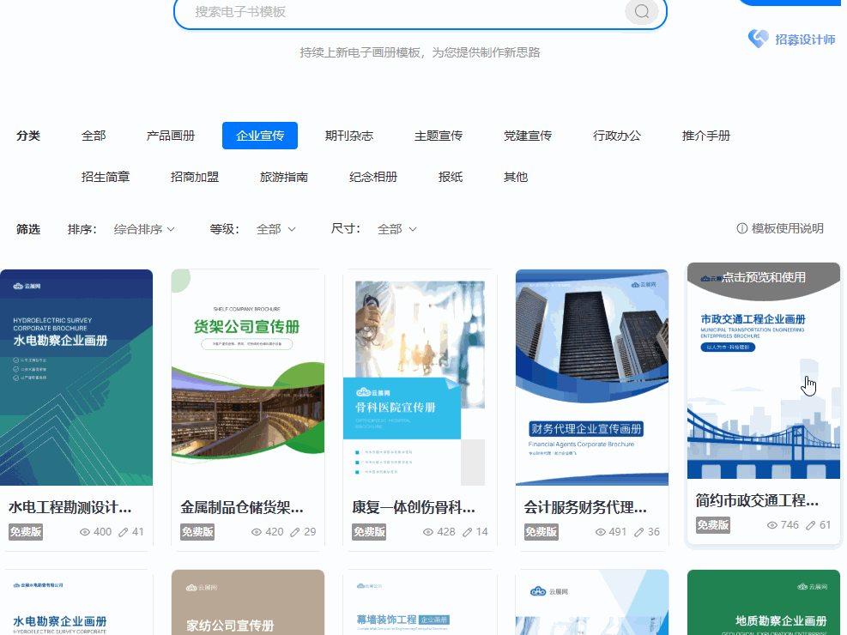Click the 免费版 badge under 水电工程勘测设计
This screenshot has width=847, height=635.
pyautogui.click(x=26, y=532)
